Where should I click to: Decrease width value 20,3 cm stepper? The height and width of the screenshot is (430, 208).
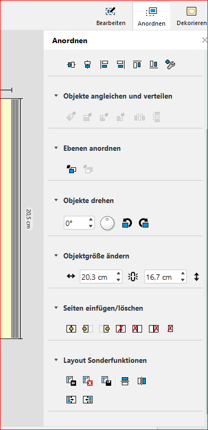pyautogui.click(x=118, y=280)
